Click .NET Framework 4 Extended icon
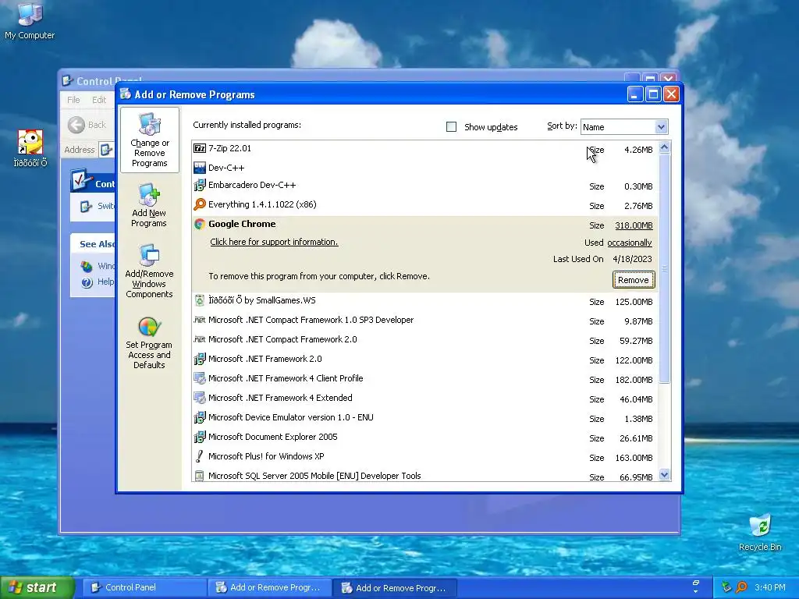This screenshot has width=799, height=599. (200, 398)
